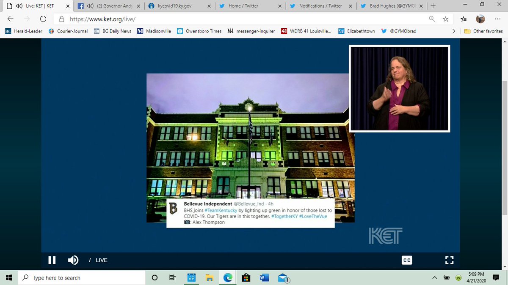This screenshot has height=285, width=508.
Task: Open a new browser tab
Action: pos(433,6)
